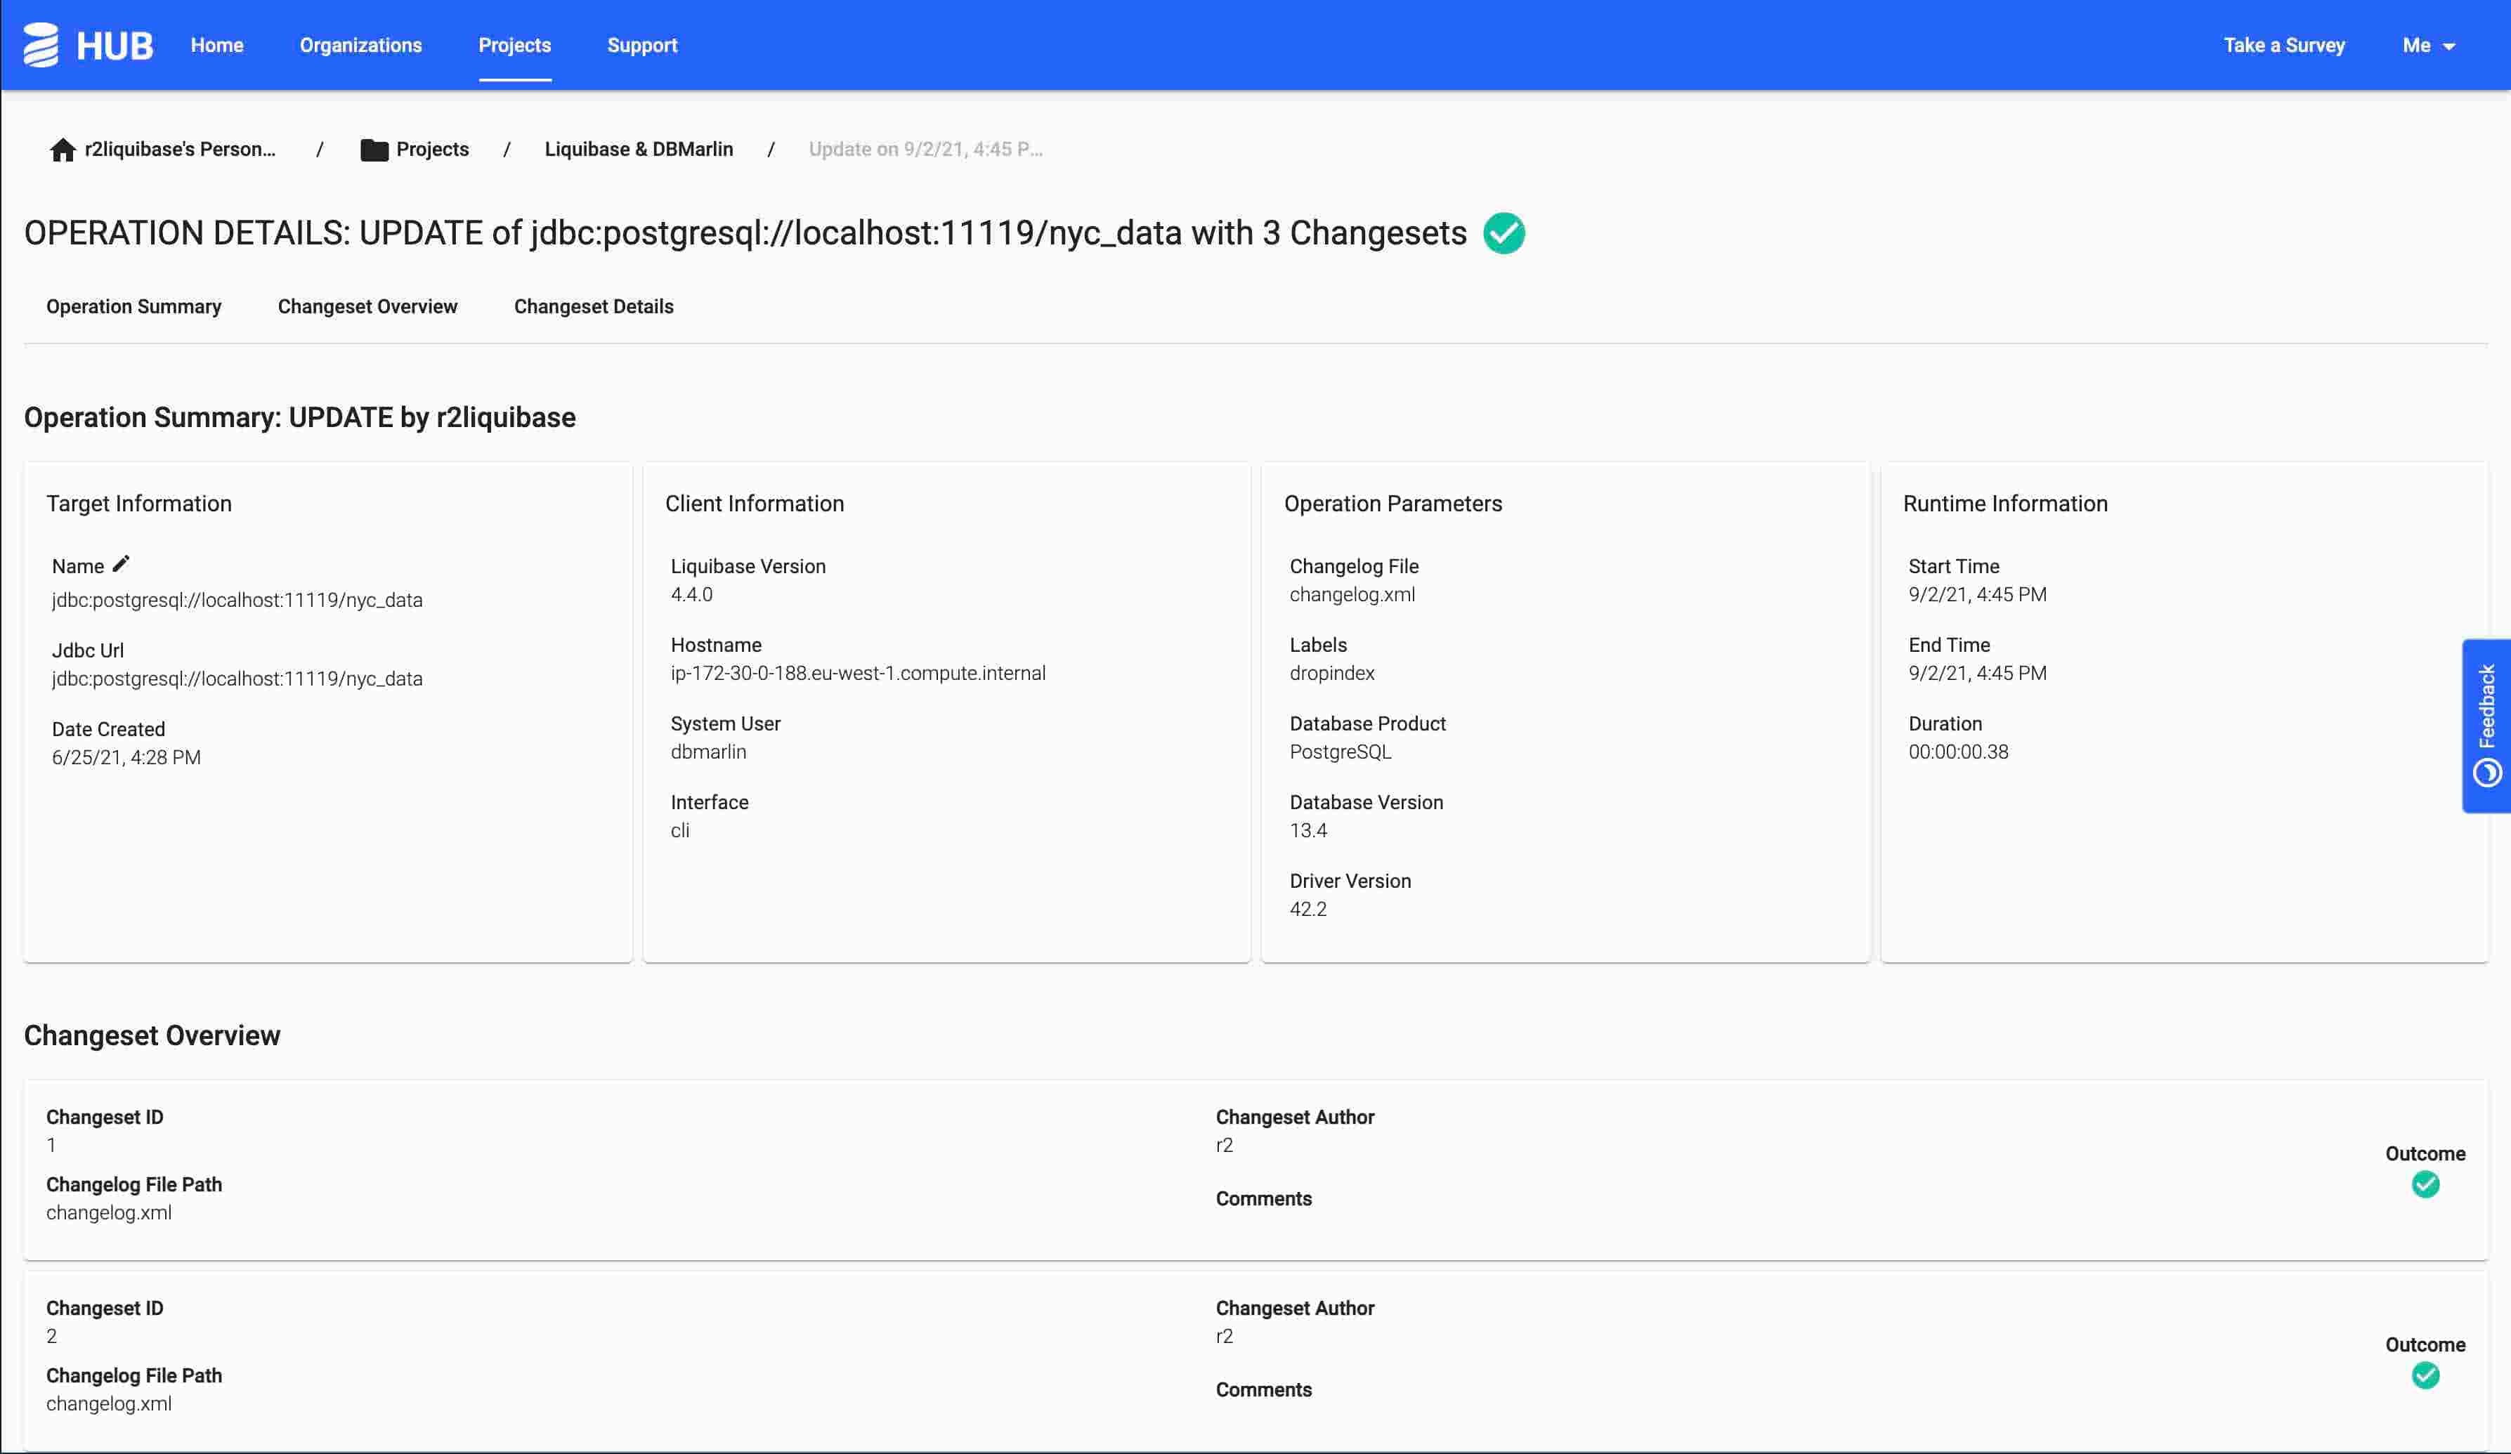2511x1454 pixels.
Task: Click the Database Version value 13.4
Action: (1308, 830)
